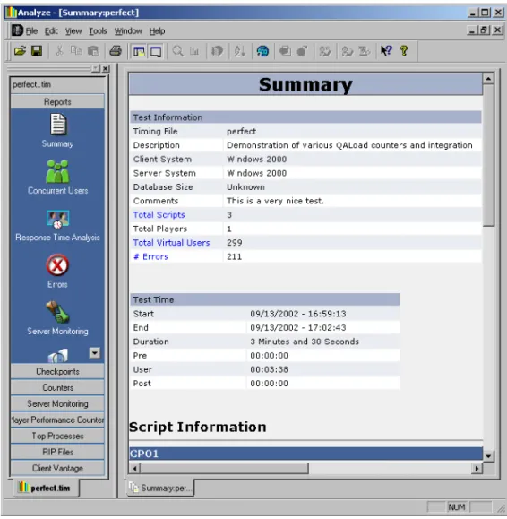Toggle the full-screen window icon
Image resolution: width=507 pixels, height=519 pixels.
[156, 51]
